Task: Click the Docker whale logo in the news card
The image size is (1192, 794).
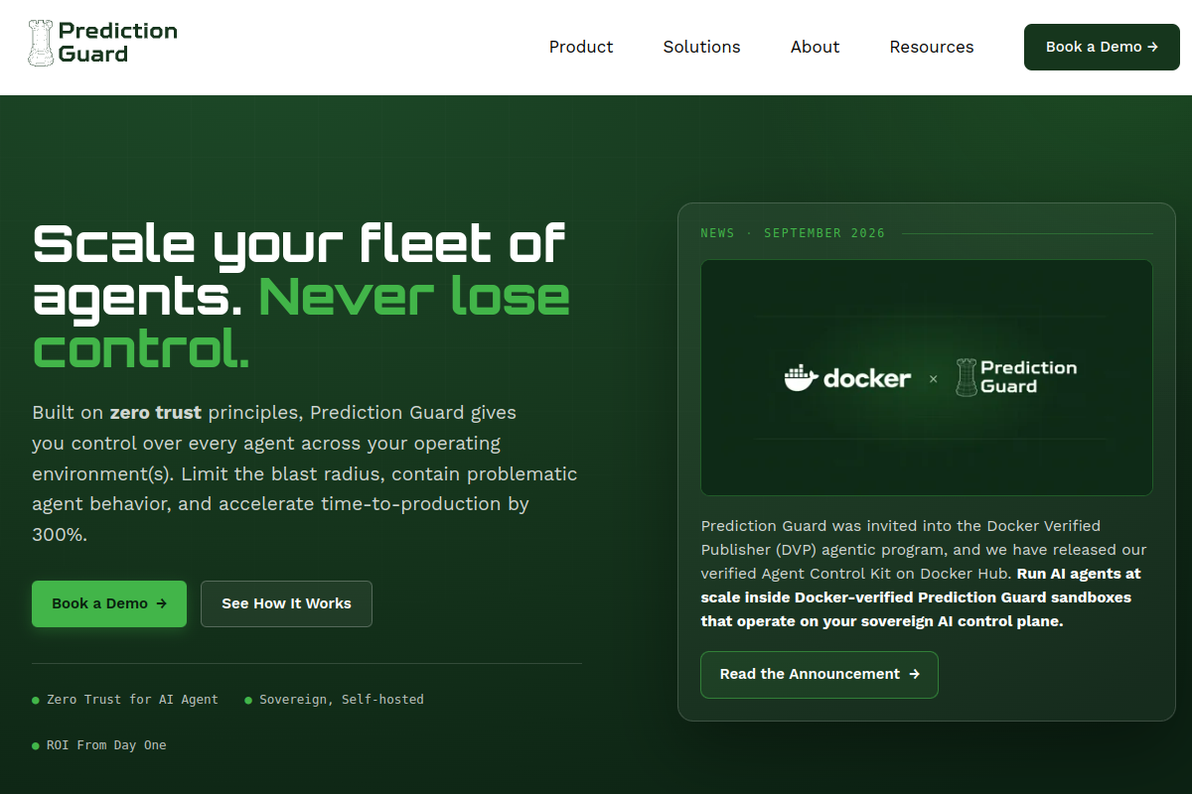Action: 801,377
